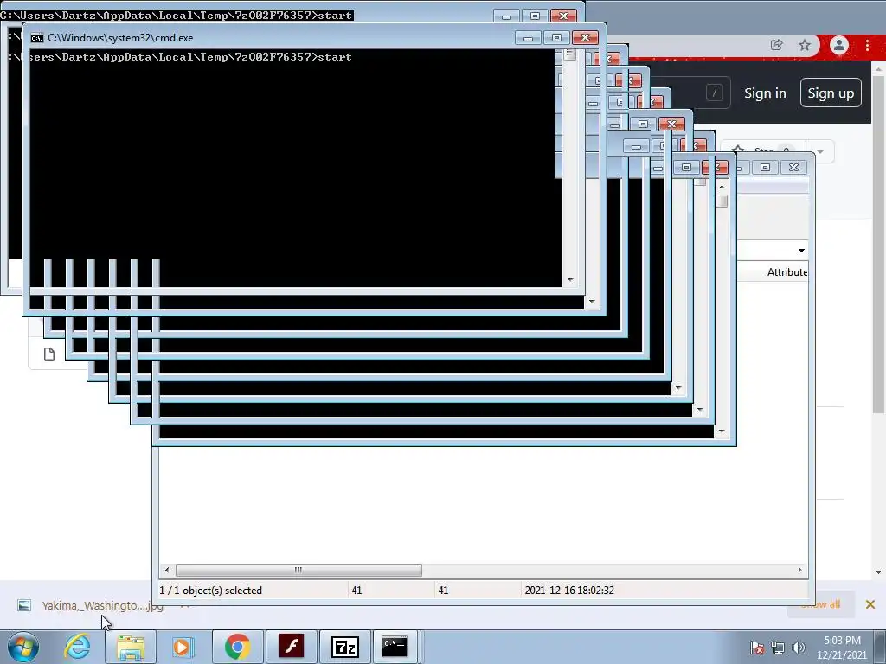Maximize the front cmd.exe window
Viewport: 886px width, 664px height.
(x=556, y=38)
